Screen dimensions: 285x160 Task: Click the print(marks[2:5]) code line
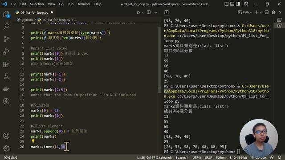[49, 90]
